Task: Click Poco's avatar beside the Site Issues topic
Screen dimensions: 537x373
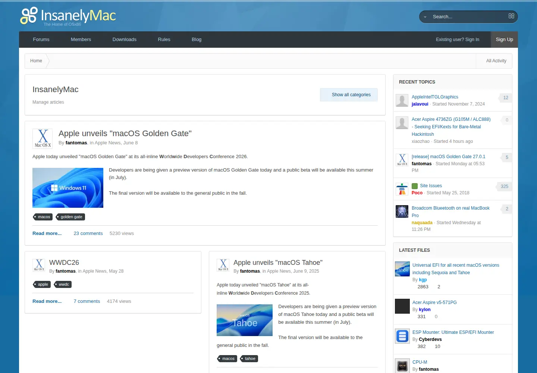Action: coord(402,189)
